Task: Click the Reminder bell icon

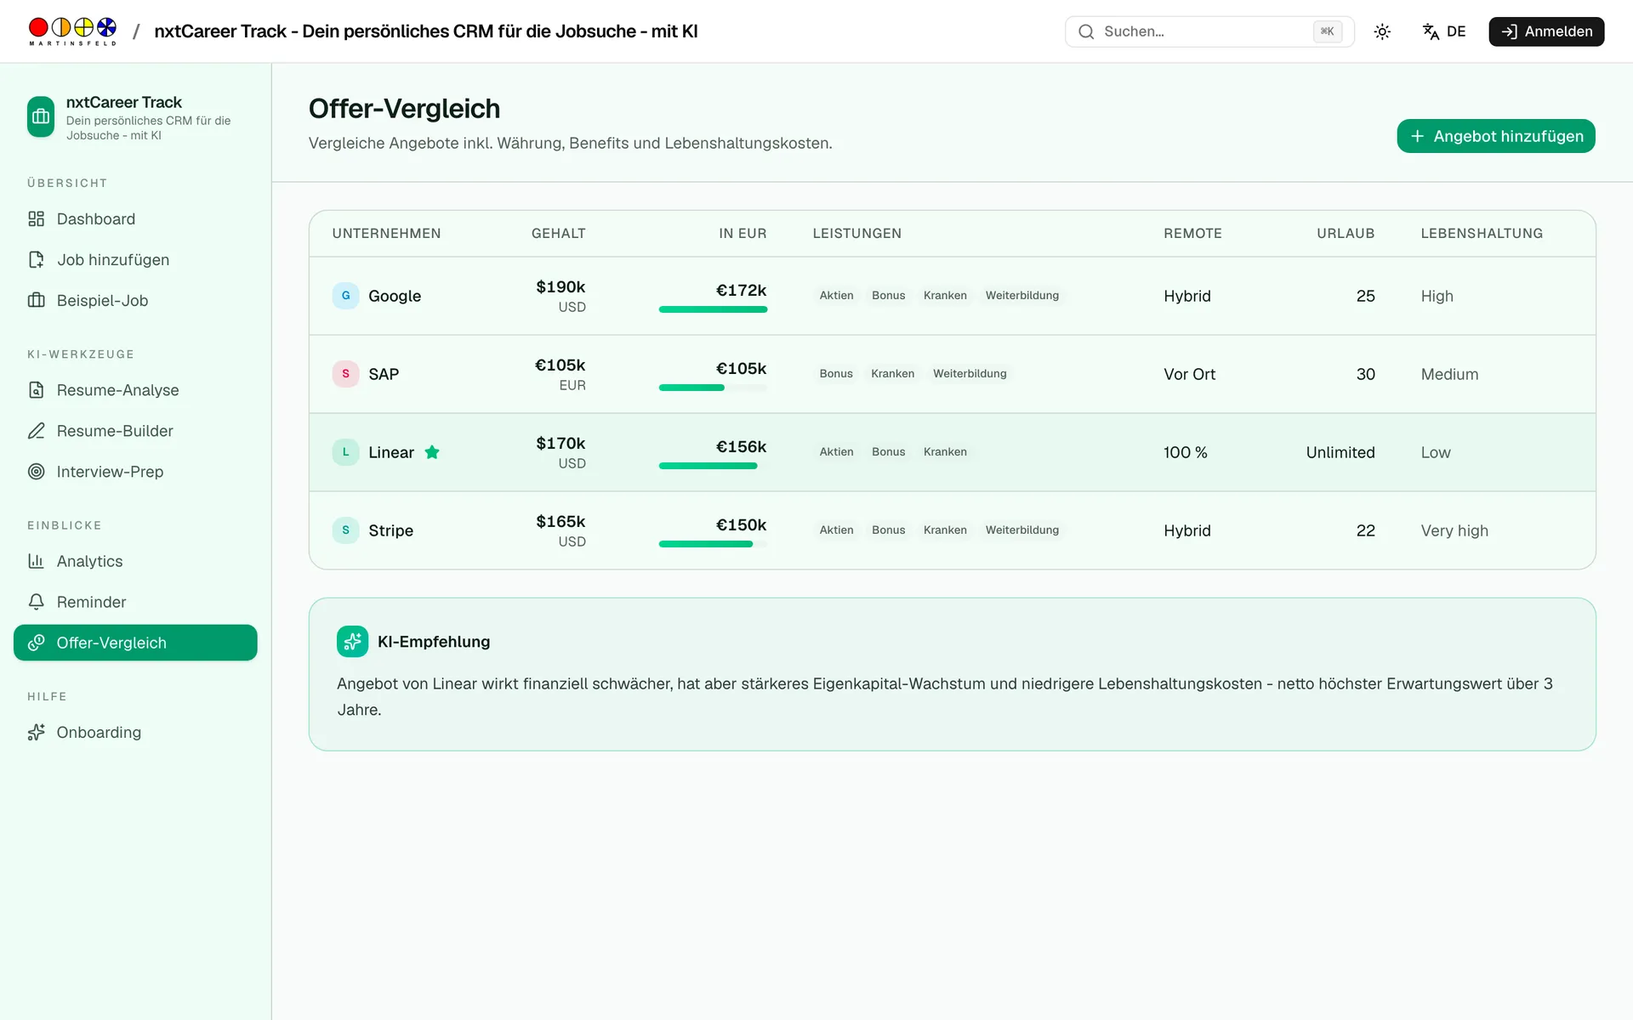Action: coord(36,602)
